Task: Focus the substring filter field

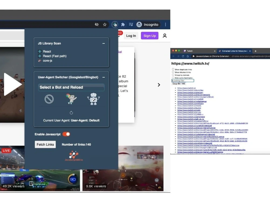Action: [183, 81]
